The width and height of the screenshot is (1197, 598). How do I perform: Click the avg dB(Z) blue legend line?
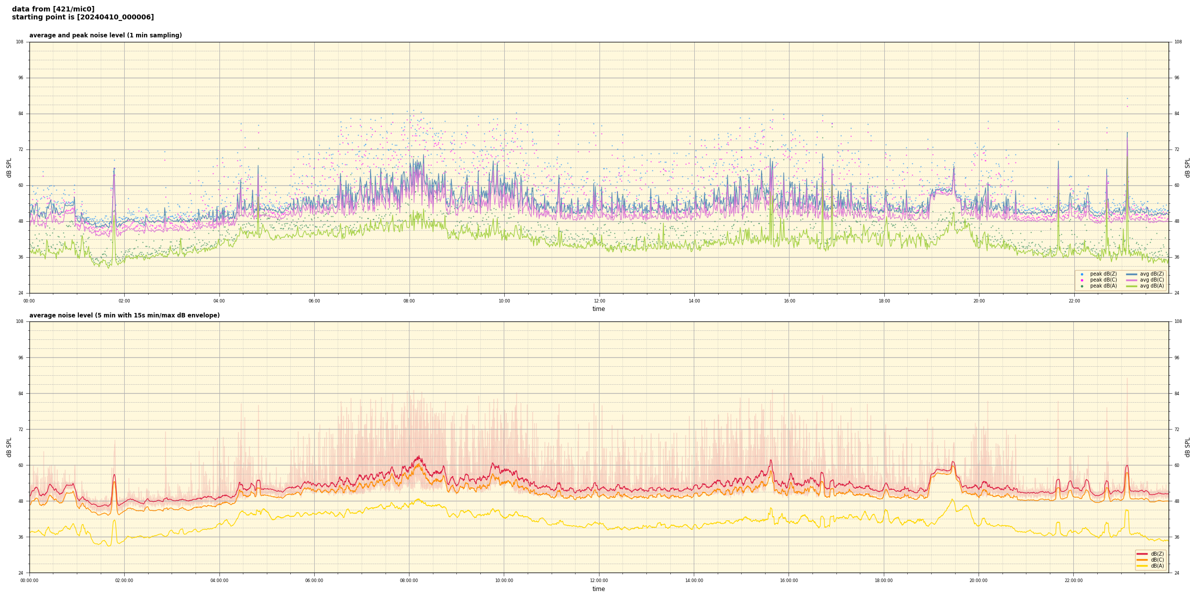(1132, 274)
